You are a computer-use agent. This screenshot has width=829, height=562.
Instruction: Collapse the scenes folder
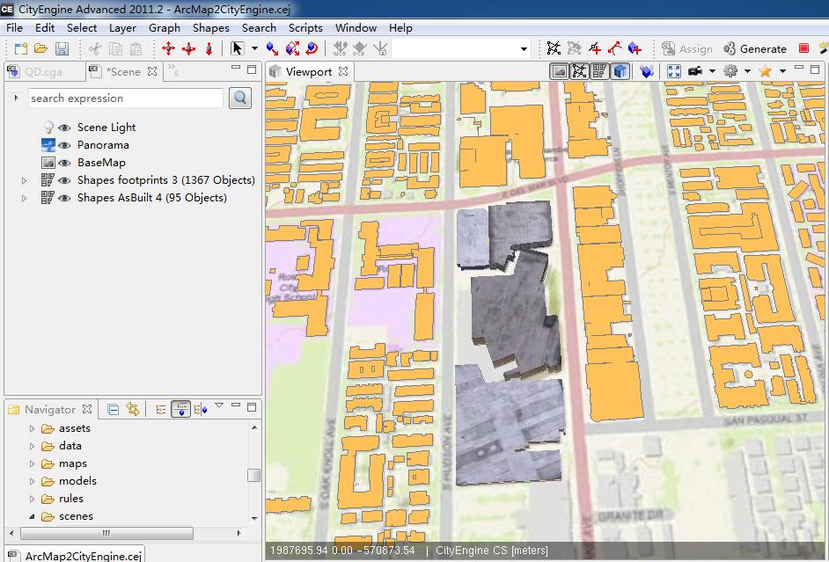tap(32, 516)
